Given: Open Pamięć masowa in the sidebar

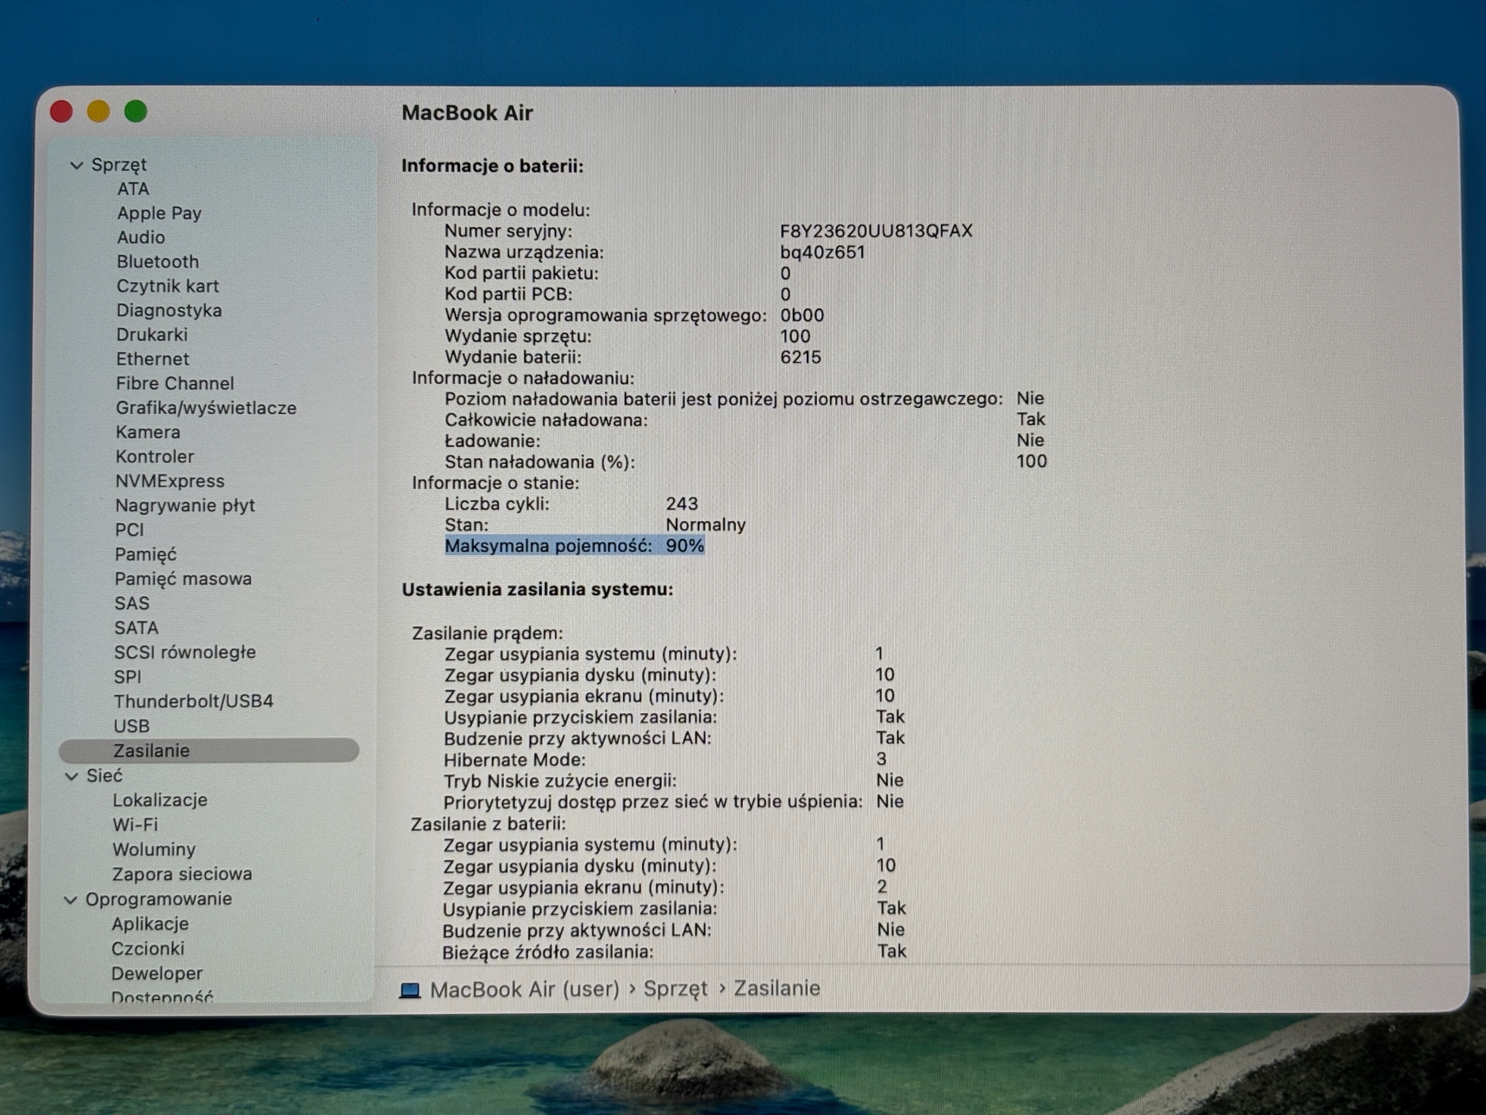Looking at the screenshot, I should [x=183, y=578].
